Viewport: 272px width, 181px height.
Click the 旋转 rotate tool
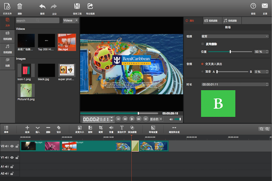pyautogui.click(x=90, y=128)
